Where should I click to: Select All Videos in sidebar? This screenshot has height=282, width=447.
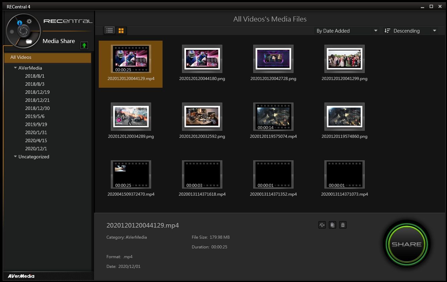click(x=47, y=57)
